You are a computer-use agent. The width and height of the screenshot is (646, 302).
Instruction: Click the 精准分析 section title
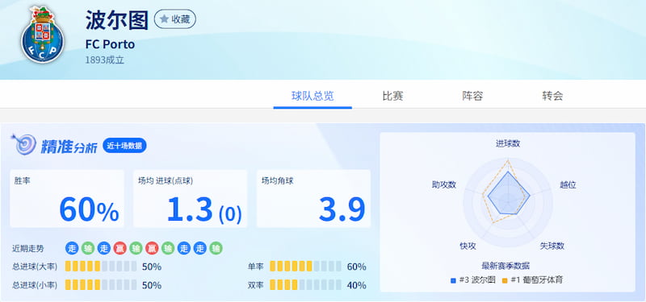pos(69,147)
